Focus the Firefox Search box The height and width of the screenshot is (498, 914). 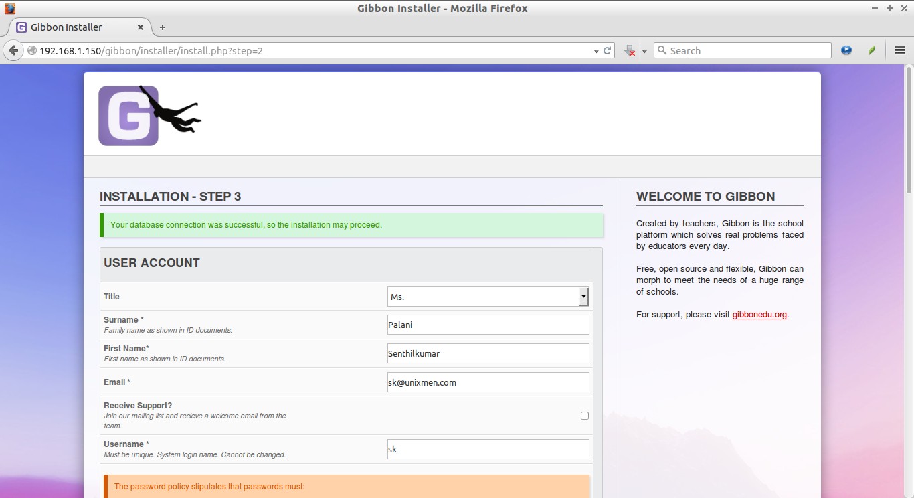coord(743,50)
